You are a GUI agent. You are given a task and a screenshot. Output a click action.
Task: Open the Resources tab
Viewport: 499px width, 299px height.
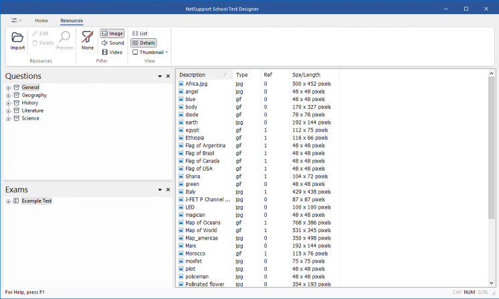point(72,20)
